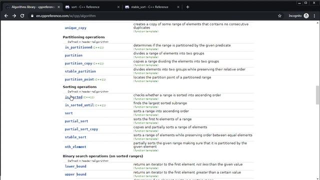320x180 pixels.
Task: Open the Chrome three-dot menu
Action: click(314, 16)
